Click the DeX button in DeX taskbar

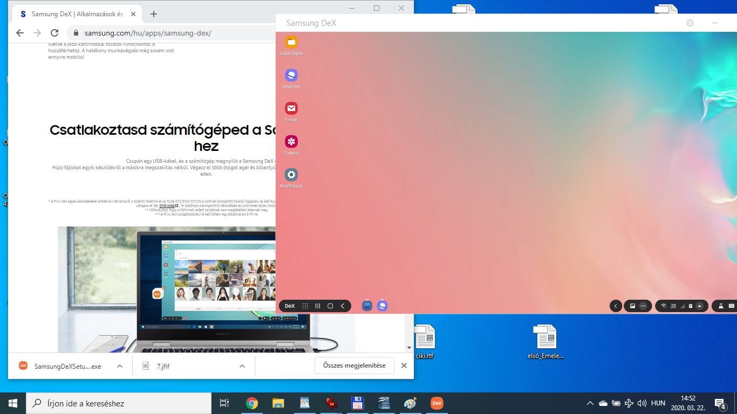[x=290, y=306]
